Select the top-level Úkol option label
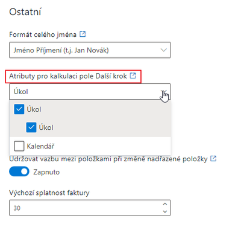This screenshot has height=230, width=241. click(x=34, y=109)
